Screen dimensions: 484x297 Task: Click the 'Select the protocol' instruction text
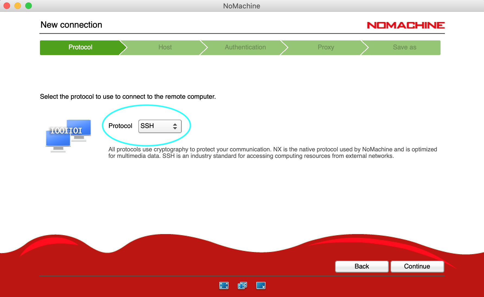(x=128, y=97)
